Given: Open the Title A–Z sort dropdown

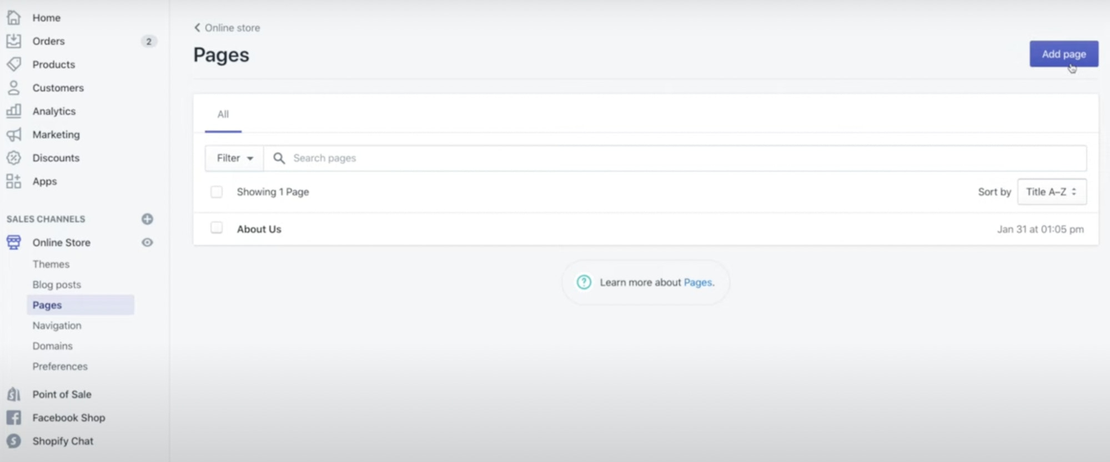Looking at the screenshot, I should (x=1051, y=192).
